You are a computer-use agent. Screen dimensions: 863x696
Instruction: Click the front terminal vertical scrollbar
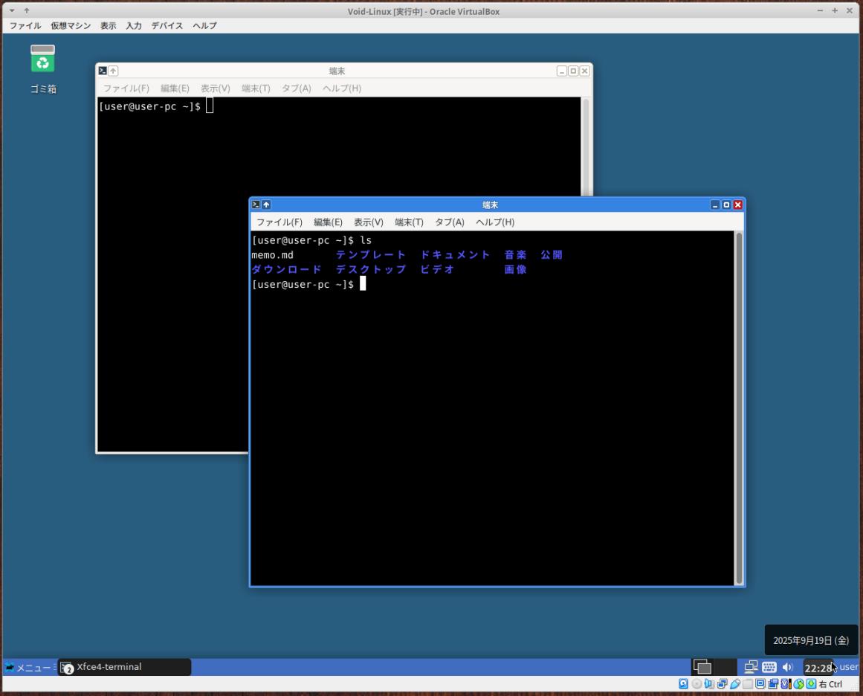[x=739, y=408]
